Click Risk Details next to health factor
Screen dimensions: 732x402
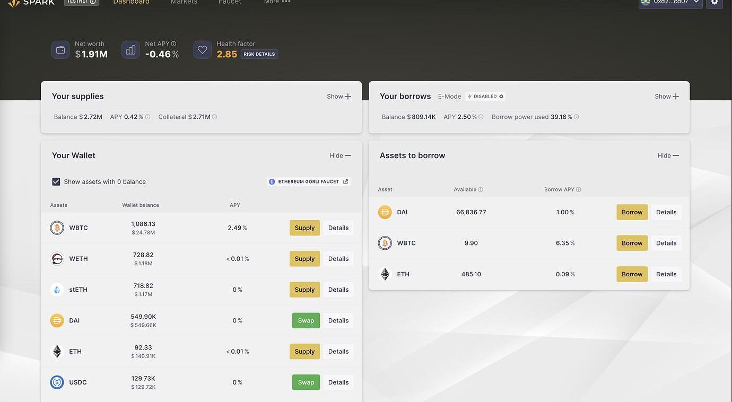[x=259, y=54]
